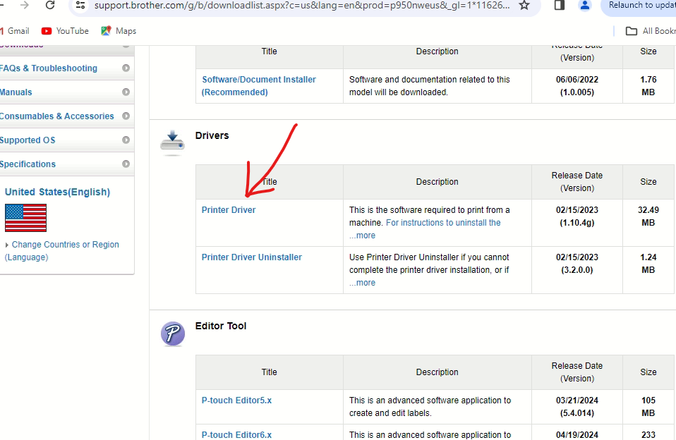Click Release Date (Version) header in Drivers table

[577, 182]
